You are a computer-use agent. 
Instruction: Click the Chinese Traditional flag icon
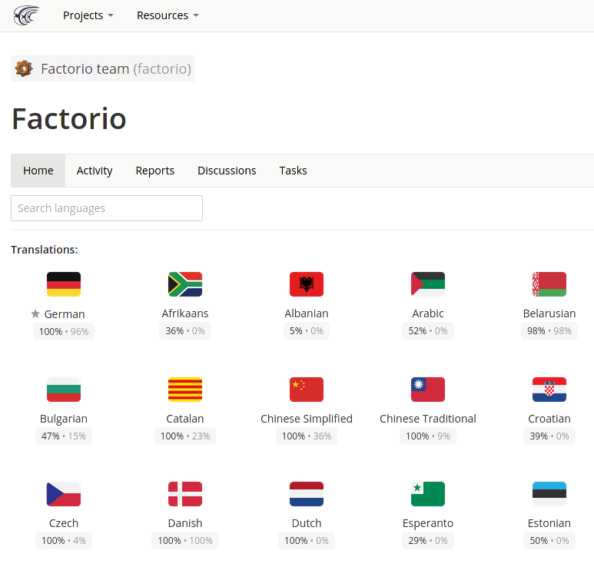point(428,390)
